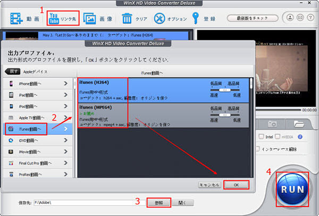The width and height of the screenshot is (319, 216).
Task: Click the ProRes category icon
Action: point(11,175)
